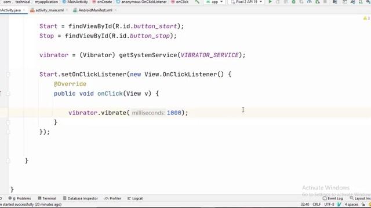The height and width of the screenshot is (208, 371).
Task: Close the MainActivity.java tab
Action: click(x=24, y=10)
